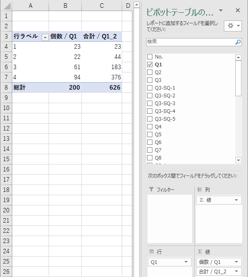Open the 合計 / Q1_2 value field dropdown
Screen dimensions: 248x277
(x=237, y=271)
